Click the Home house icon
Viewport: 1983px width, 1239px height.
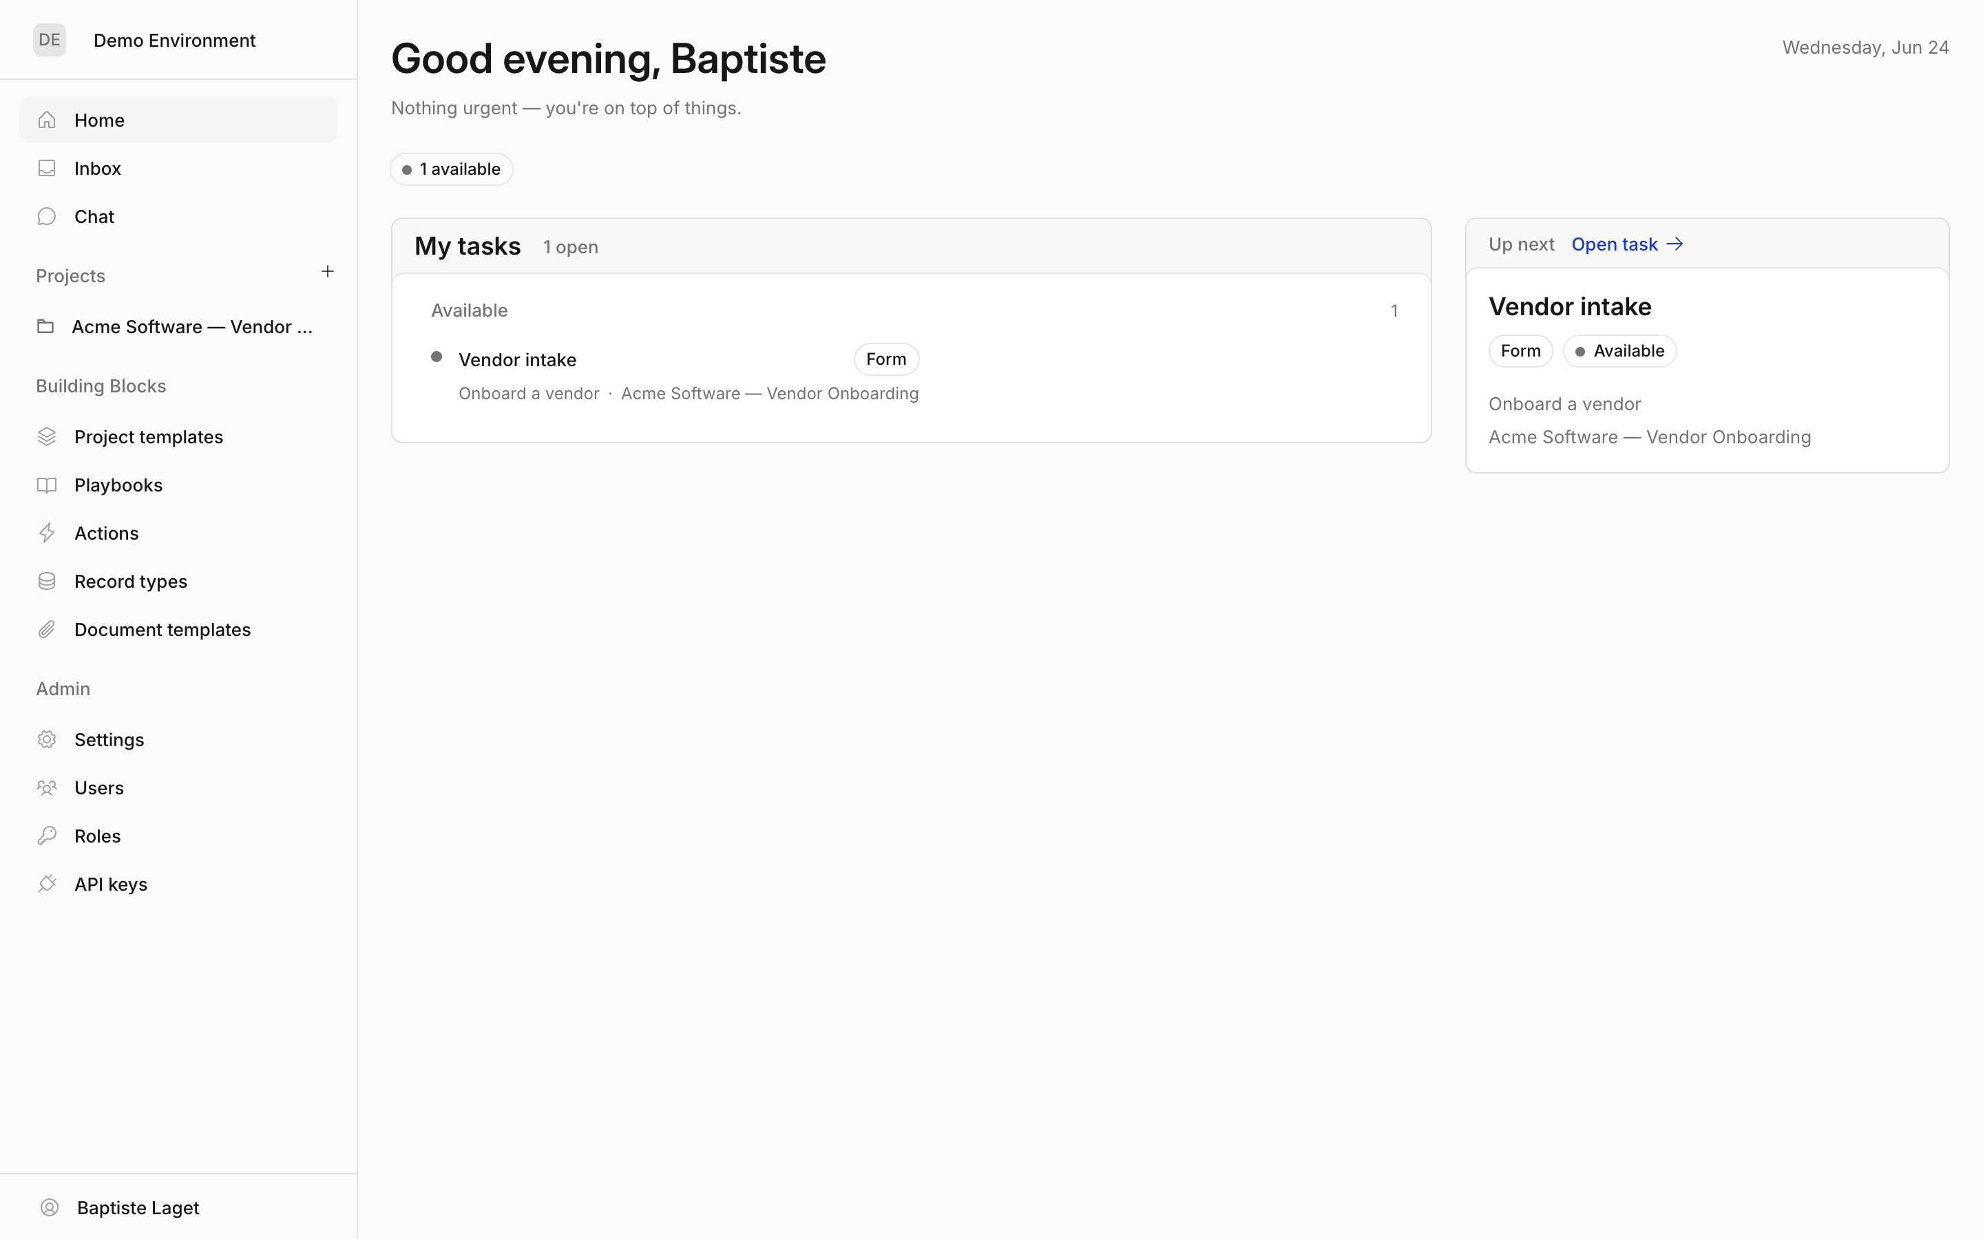pos(47,120)
